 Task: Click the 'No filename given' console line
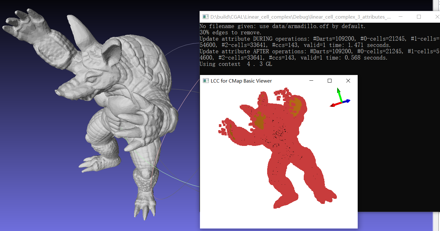click(283, 26)
